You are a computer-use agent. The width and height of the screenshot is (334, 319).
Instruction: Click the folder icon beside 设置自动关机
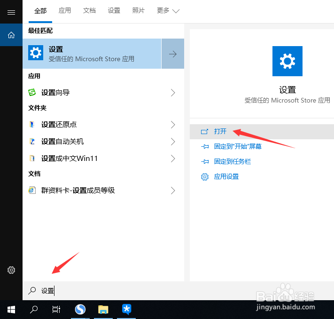point(32,141)
